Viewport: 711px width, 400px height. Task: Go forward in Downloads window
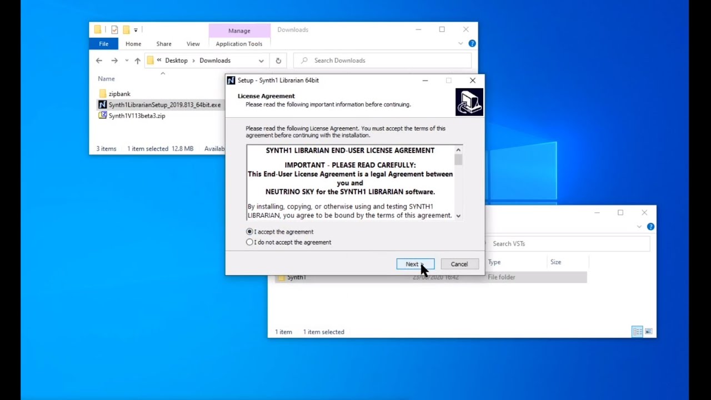(x=114, y=61)
